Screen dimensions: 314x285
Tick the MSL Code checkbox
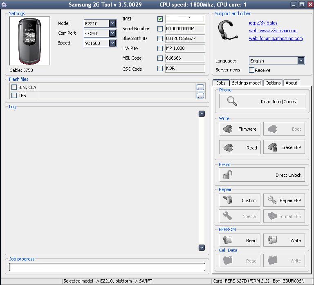point(160,58)
